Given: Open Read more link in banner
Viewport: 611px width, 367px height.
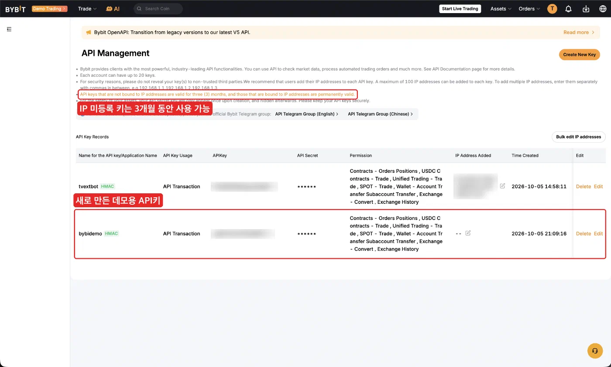Looking at the screenshot, I should [x=579, y=32].
